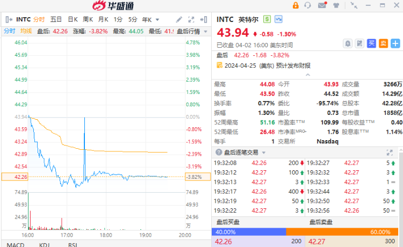Image resolution: width=403 pixels, height=247 pixels.
Task: Click the help icon beside 盘后逐笔交易
Action: [x=219, y=152]
